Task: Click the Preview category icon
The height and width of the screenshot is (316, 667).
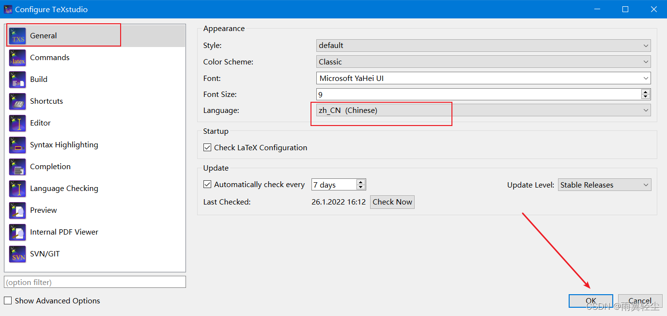Action: [17, 210]
